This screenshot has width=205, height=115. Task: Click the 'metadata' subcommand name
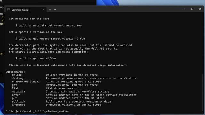click(x=19, y=92)
